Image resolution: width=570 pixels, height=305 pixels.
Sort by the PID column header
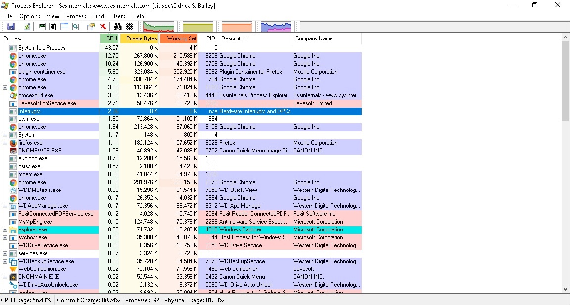tap(209, 38)
